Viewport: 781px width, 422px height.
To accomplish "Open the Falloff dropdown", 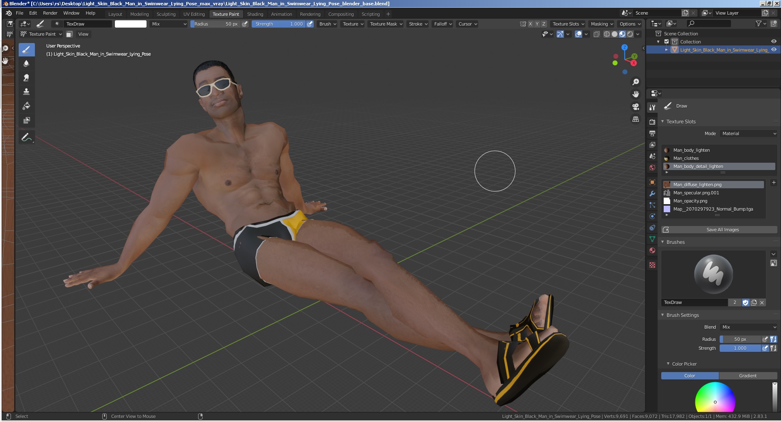I will 443,24.
